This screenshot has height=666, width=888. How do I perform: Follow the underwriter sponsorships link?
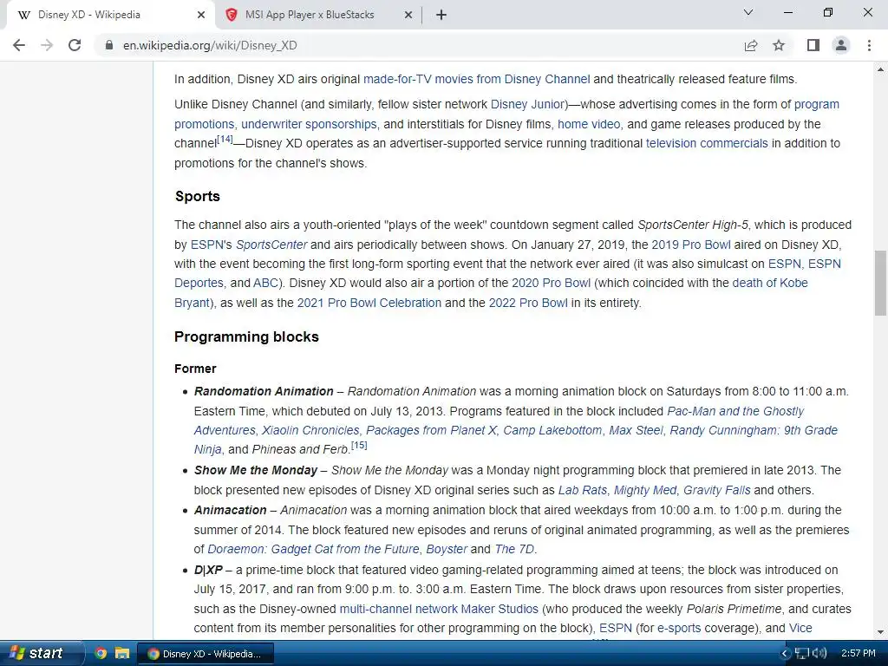(309, 124)
